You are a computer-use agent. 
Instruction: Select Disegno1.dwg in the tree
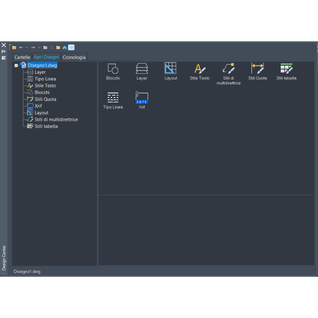[42, 65]
